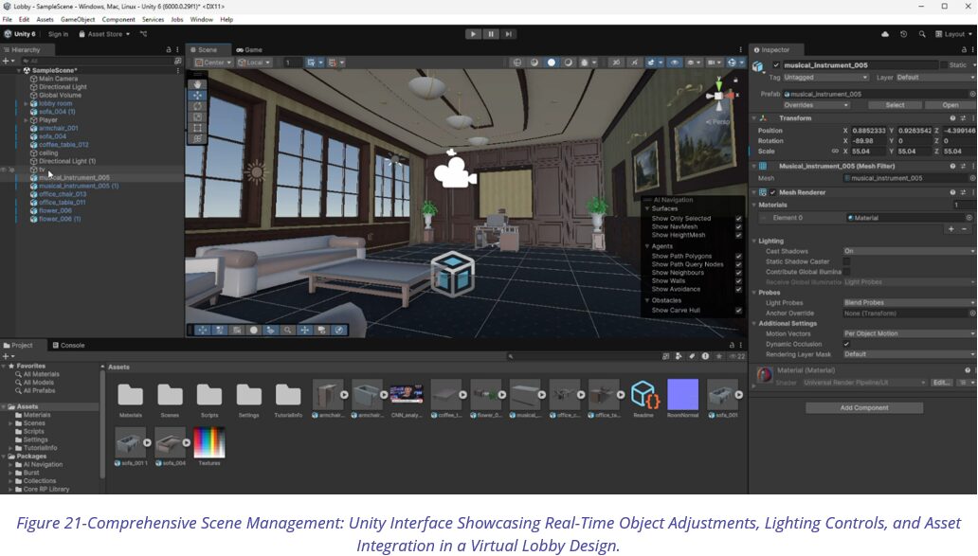Screen dimensions: 978x556
Task: Select the Rotate tool in scene toolbar
Action: [x=197, y=106]
